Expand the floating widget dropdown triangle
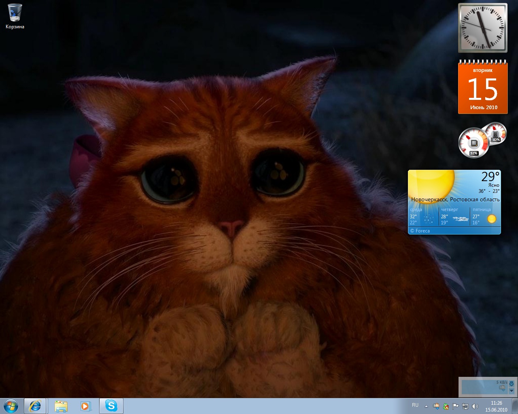 (x=512, y=391)
